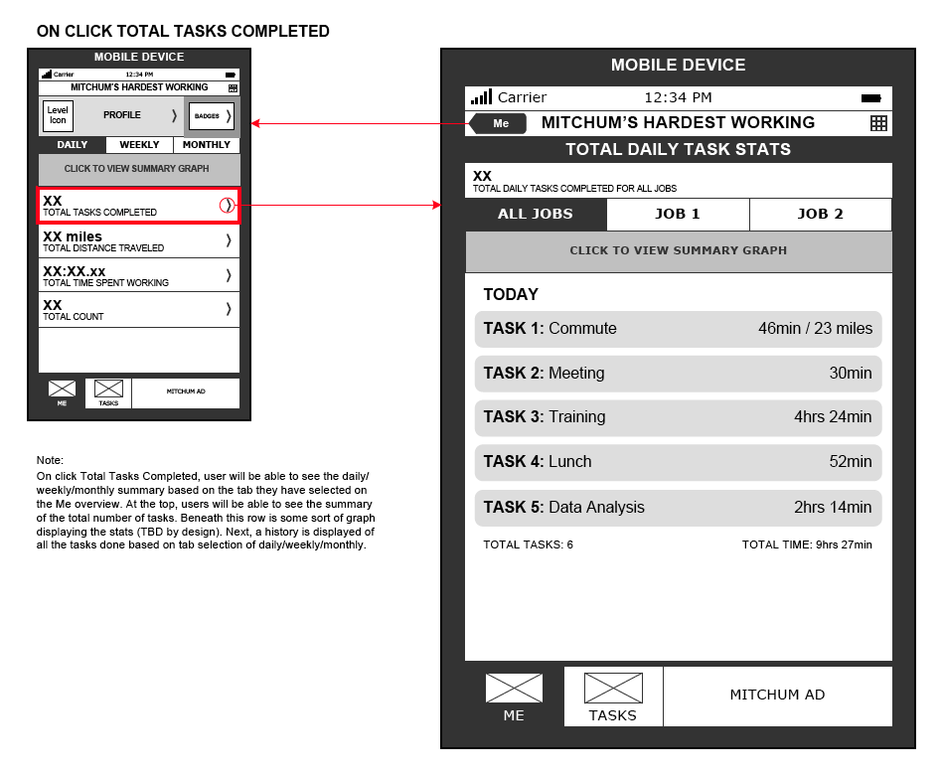Switch to the JOB 2 tab
Image resolution: width=941 pixels, height=776 pixels.
pyautogui.click(x=821, y=215)
